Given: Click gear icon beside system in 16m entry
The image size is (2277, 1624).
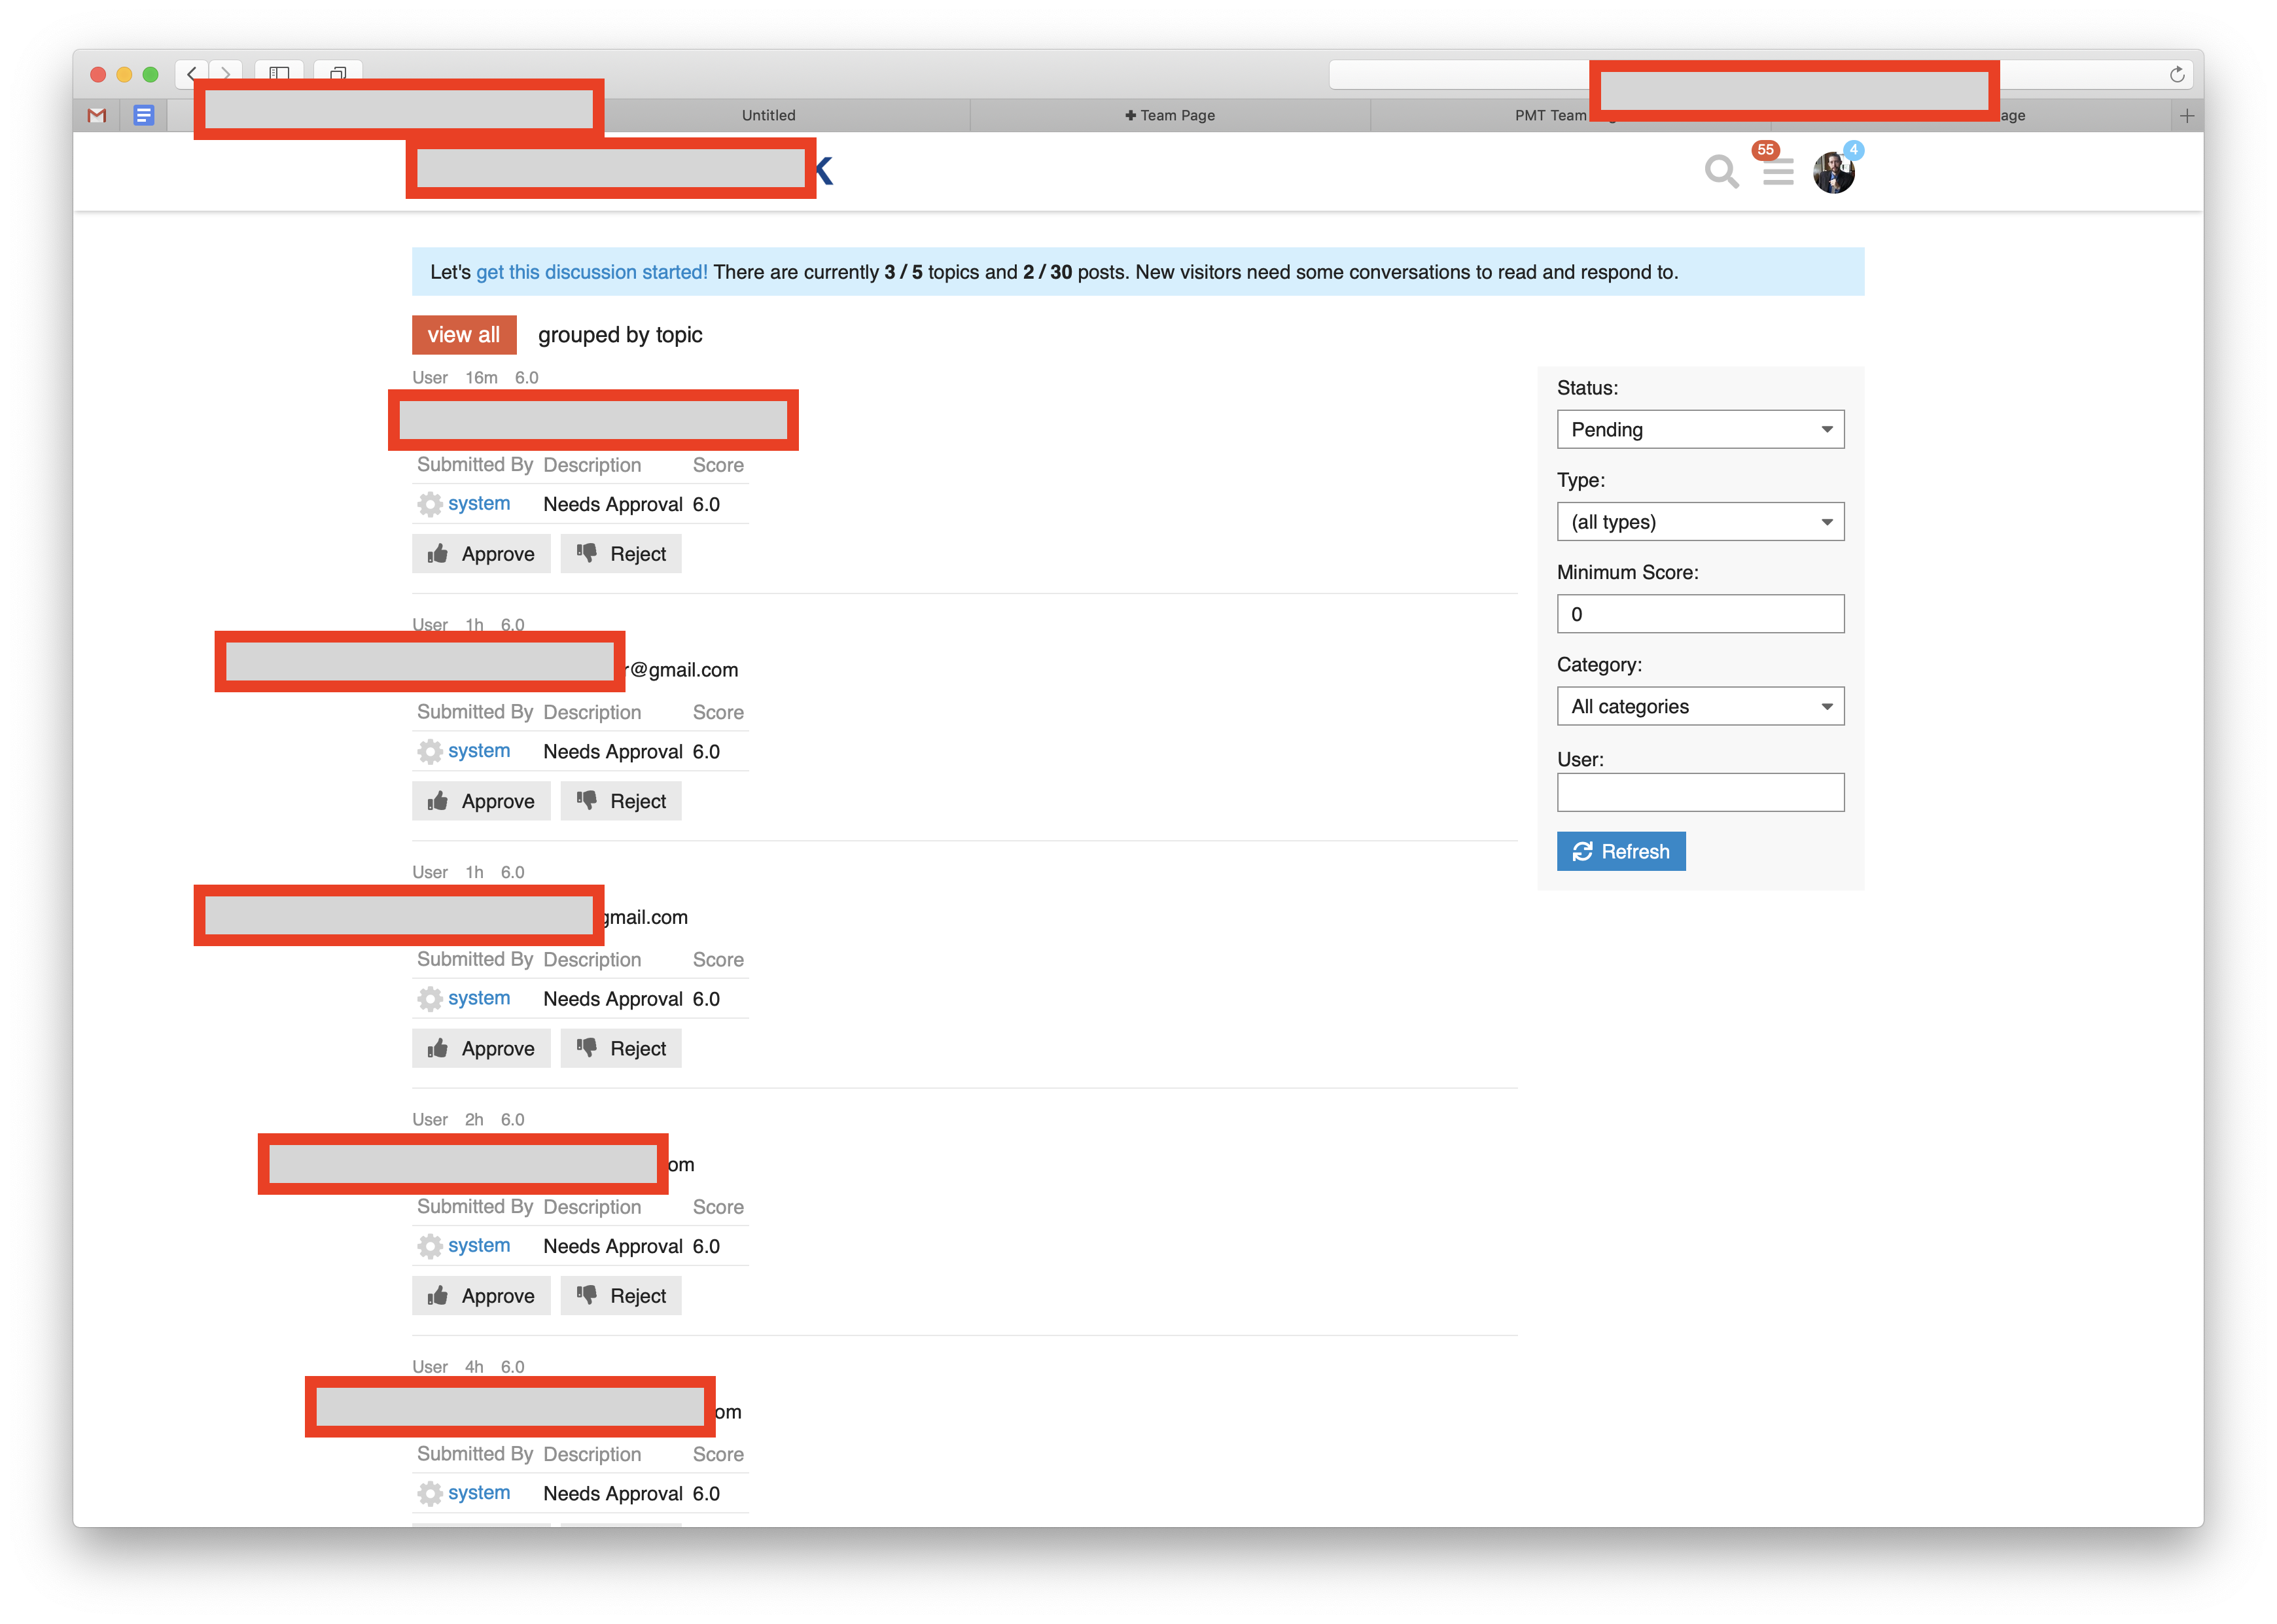Looking at the screenshot, I should click(430, 504).
